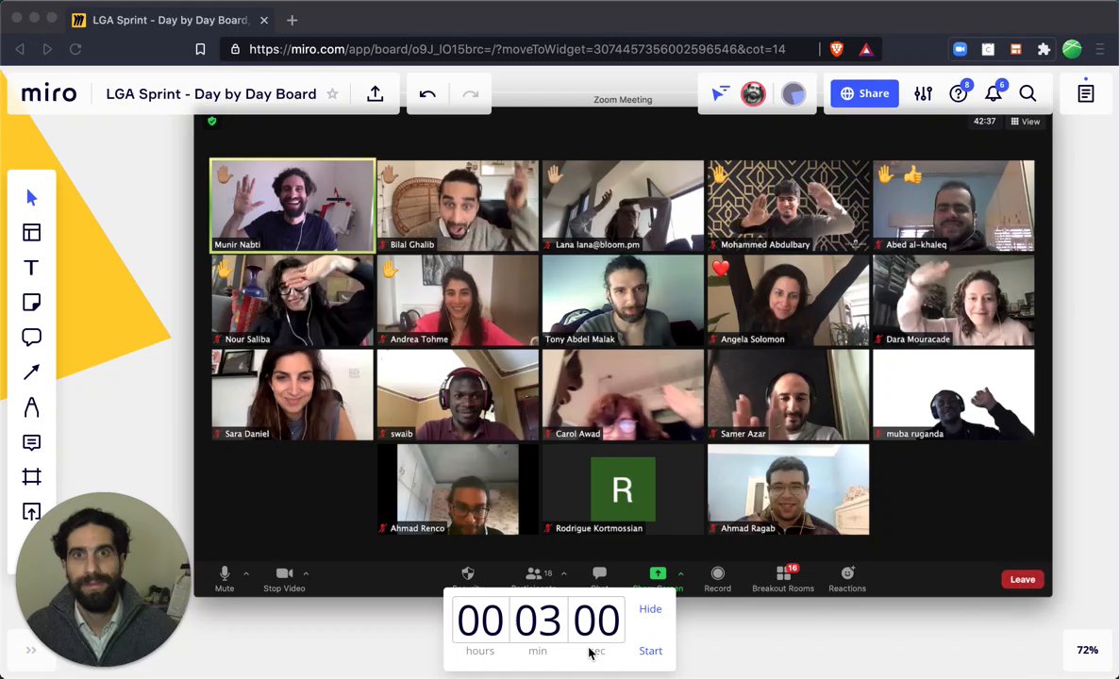Expand share screen options arrow
The width and height of the screenshot is (1119, 679).
tap(681, 573)
